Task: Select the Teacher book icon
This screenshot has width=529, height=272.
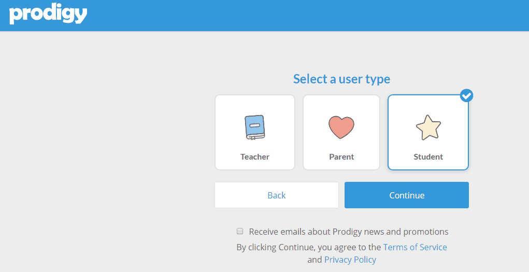Action: pyautogui.click(x=255, y=127)
